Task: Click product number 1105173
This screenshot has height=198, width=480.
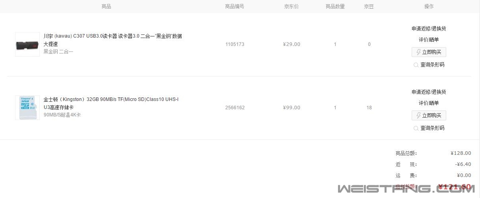Action: [235, 44]
